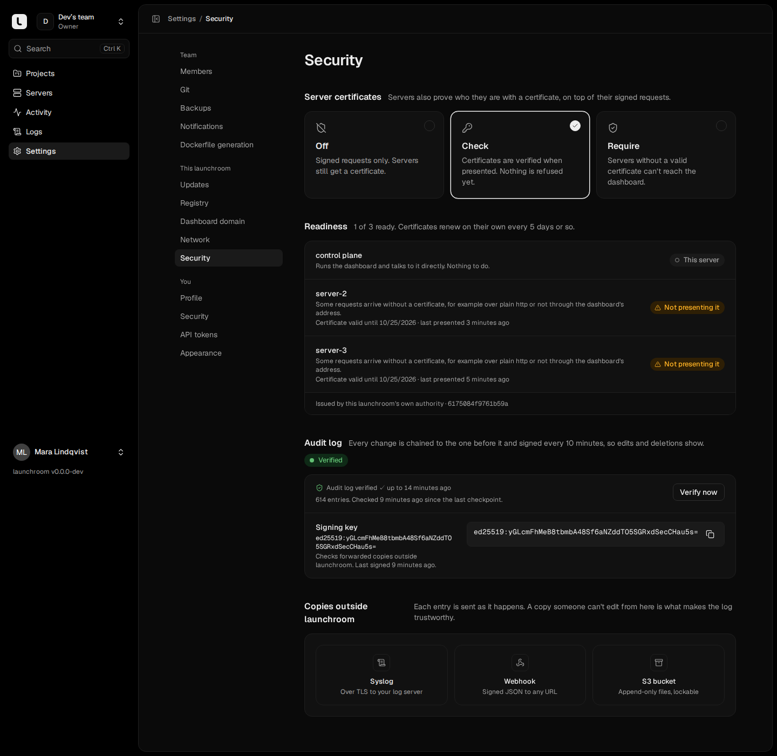The image size is (777, 756).
Task: Click the Webhook destination icon
Action: [520, 663]
